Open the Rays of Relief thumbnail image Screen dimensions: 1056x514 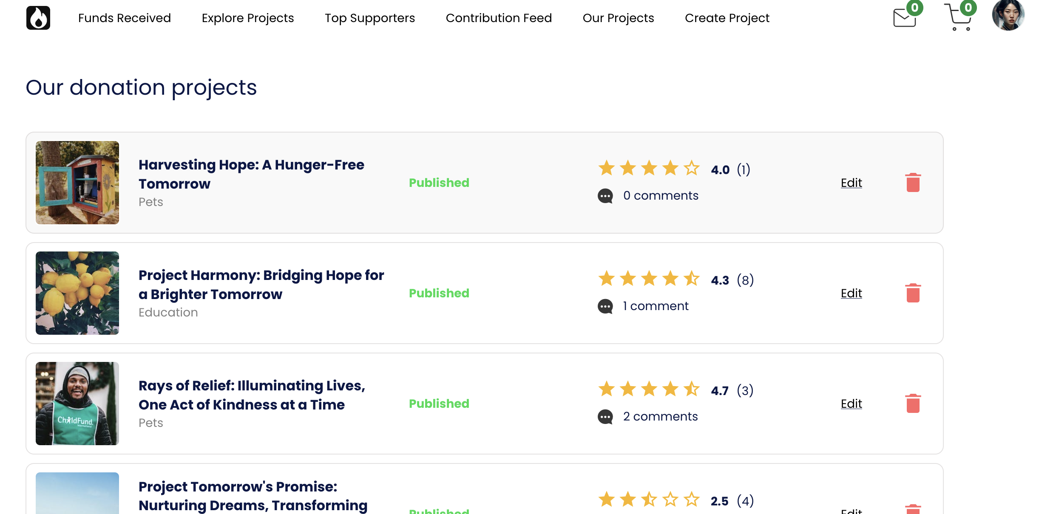(77, 404)
